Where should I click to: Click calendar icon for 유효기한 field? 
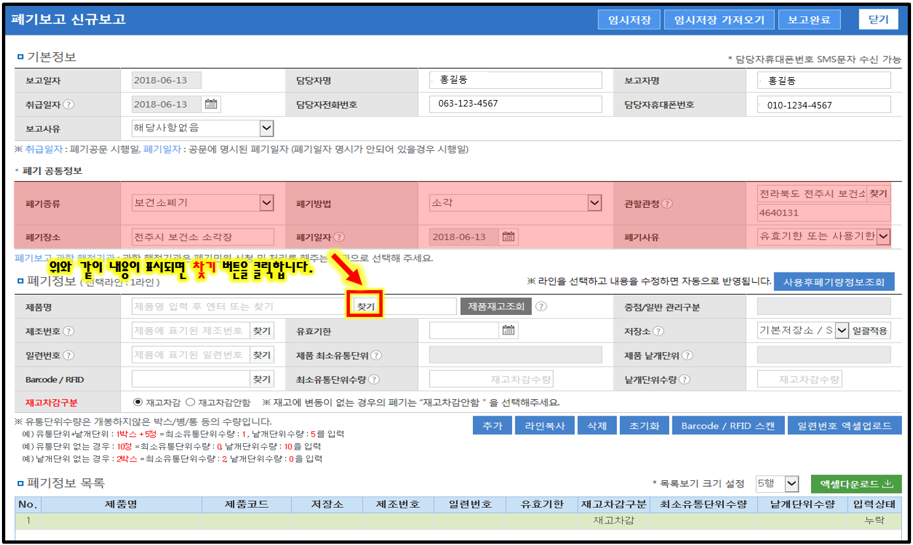pyautogui.click(x=508, y=331)
